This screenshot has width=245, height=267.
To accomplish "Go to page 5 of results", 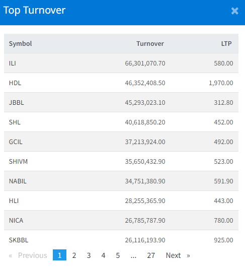I will [118, 255].
